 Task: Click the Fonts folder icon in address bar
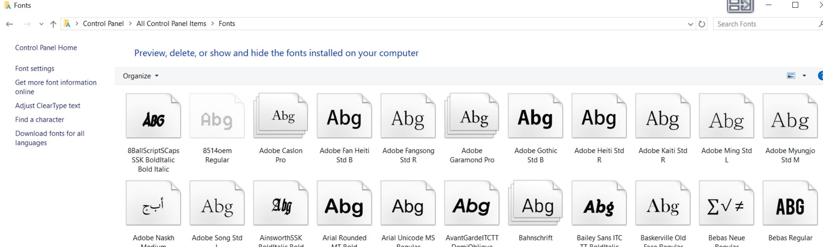pyautogui.click(x=67, y=24)
